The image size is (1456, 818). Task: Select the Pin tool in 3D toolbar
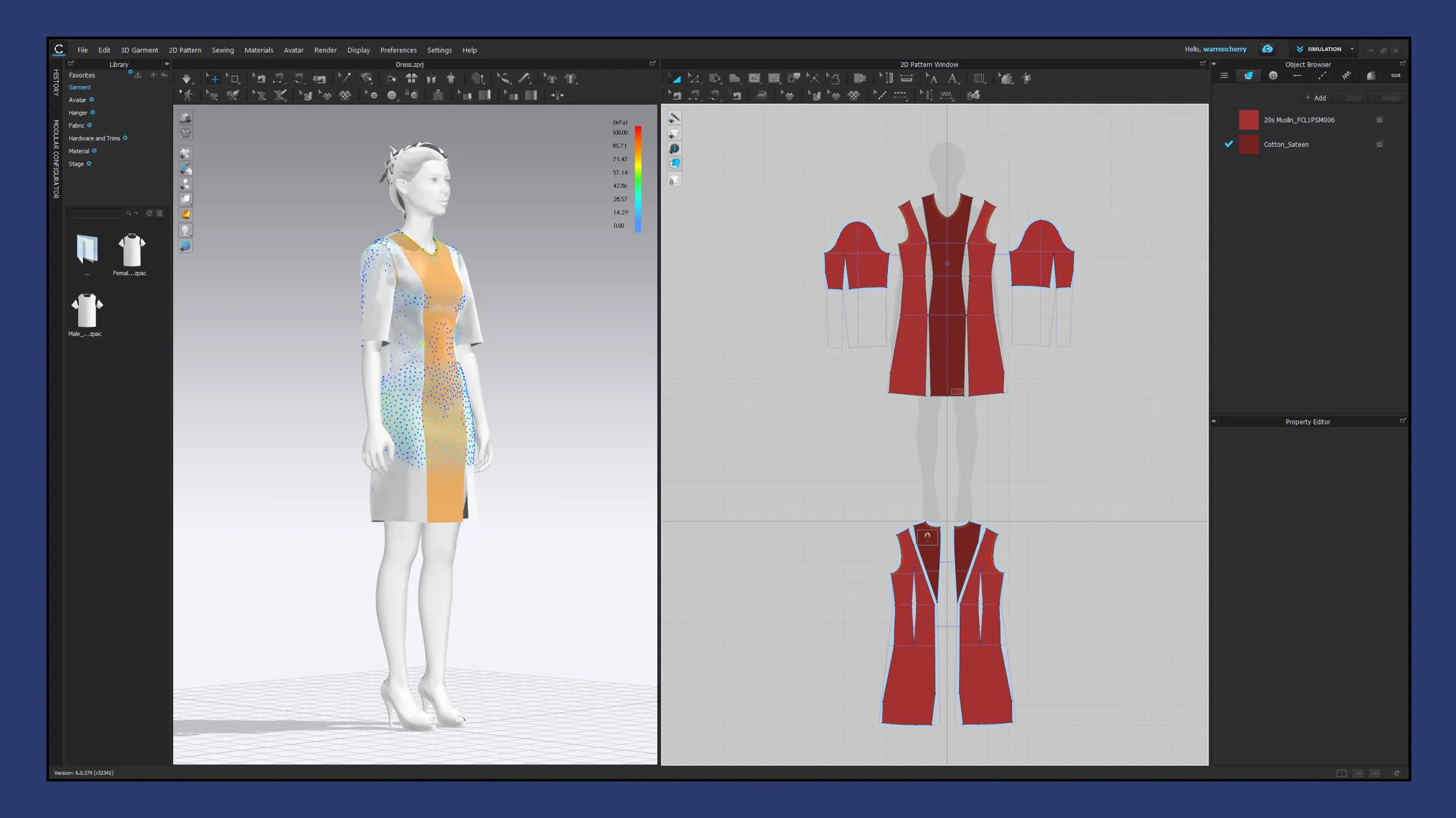(345, 79)
